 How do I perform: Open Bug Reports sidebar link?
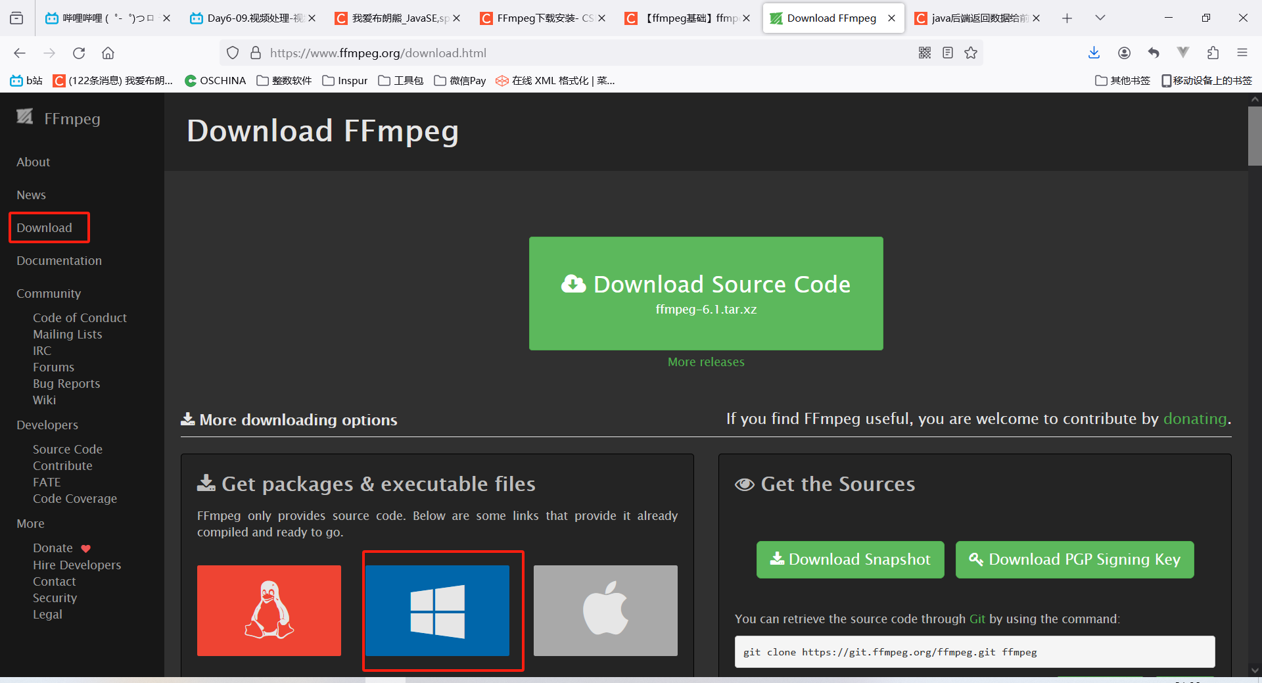pos(66,383)
